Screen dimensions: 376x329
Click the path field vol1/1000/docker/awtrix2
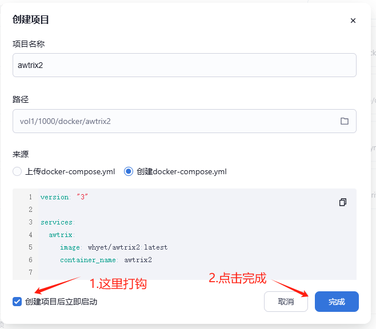(171, 121)
